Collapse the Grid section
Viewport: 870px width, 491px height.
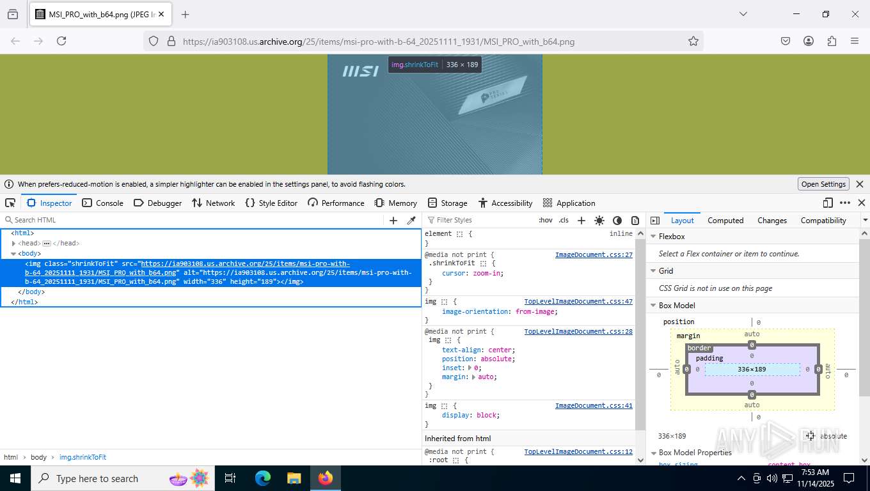(x=654, y=271)
